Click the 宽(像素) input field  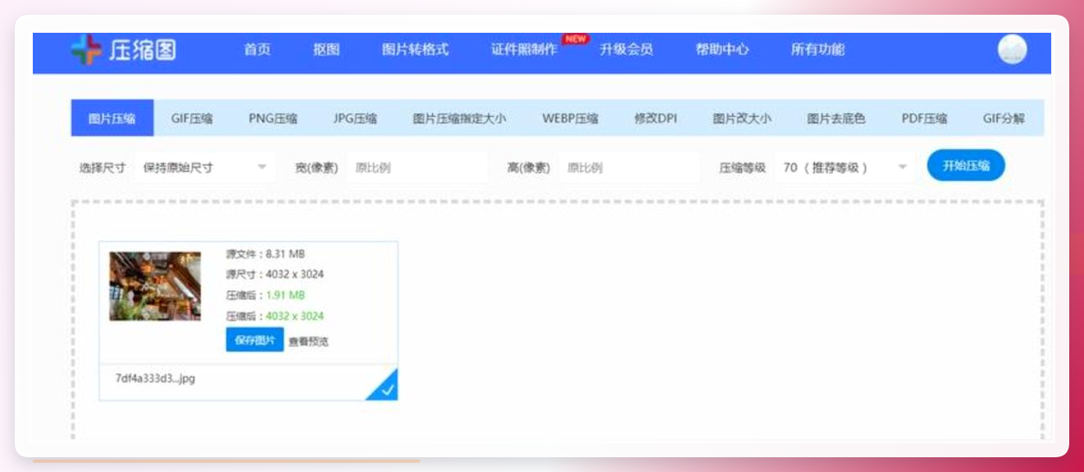pos(417,167)
